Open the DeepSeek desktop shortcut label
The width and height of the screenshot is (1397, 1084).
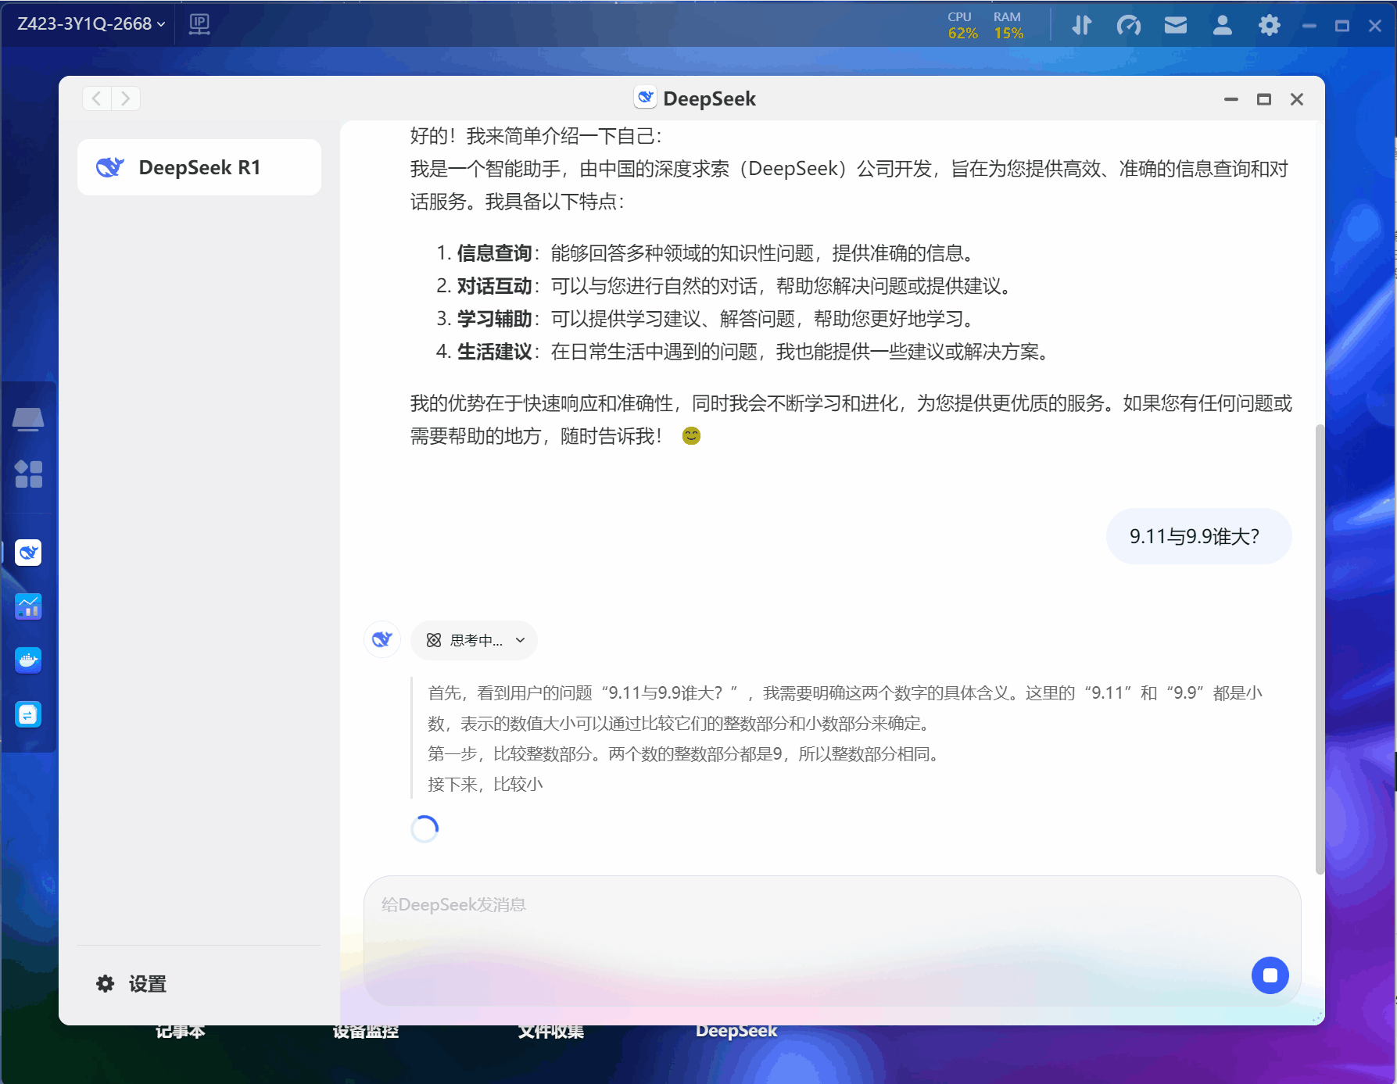click(736, 1031)
